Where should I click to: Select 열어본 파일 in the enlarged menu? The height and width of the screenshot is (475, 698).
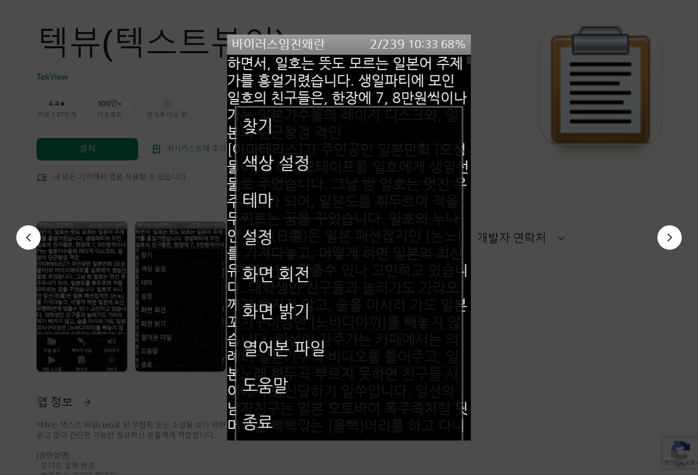coord(349,348)
